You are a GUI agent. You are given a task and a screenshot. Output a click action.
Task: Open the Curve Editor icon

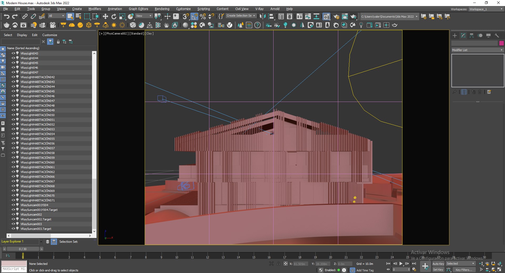point(308,16)
